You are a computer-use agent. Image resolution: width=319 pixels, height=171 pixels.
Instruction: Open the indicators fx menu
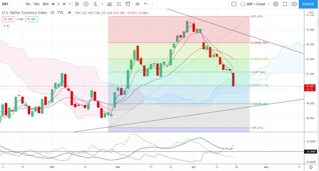[95, 4]
